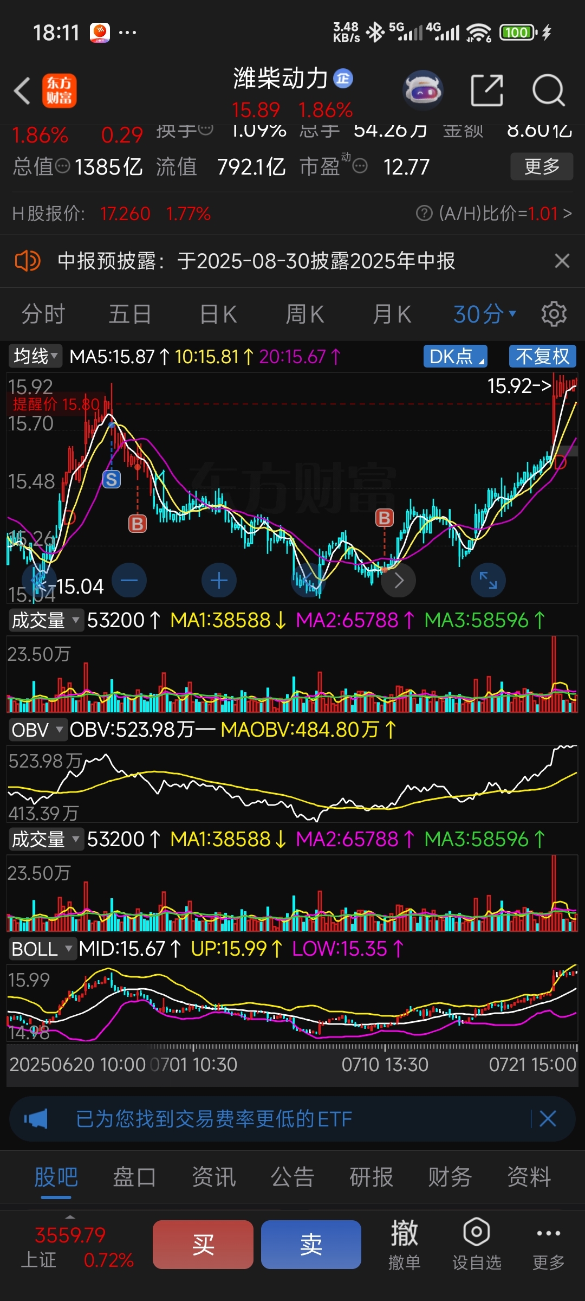Open the 研报 tab
This screenshot has width=585, height=1301.
click(372, 1177)
